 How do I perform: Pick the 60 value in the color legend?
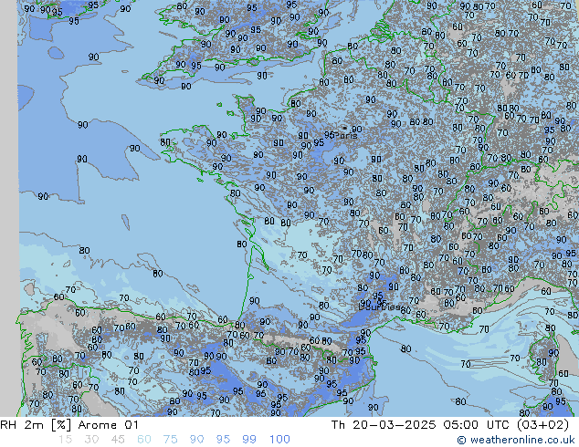(144, 439)
